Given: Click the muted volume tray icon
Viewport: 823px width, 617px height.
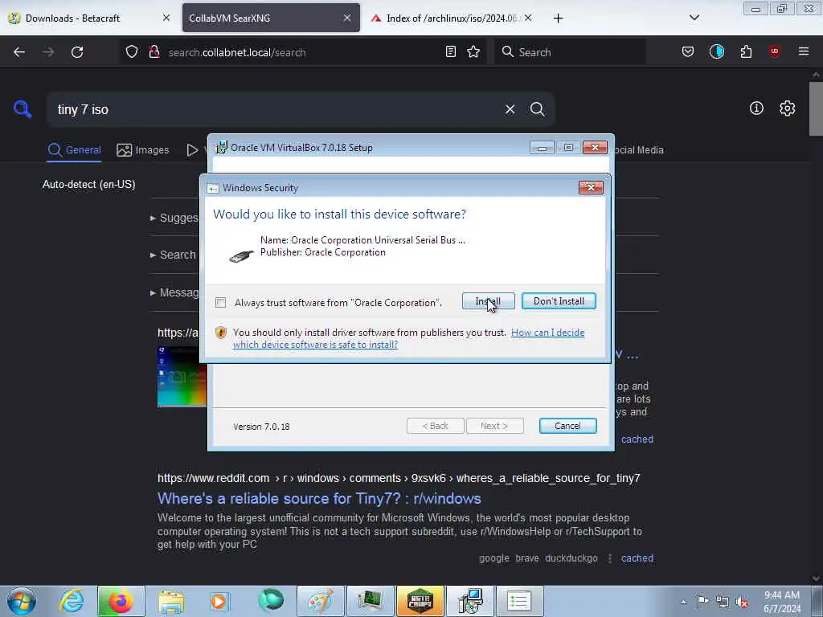Looking at the screenshot, I should coord(742,602).
